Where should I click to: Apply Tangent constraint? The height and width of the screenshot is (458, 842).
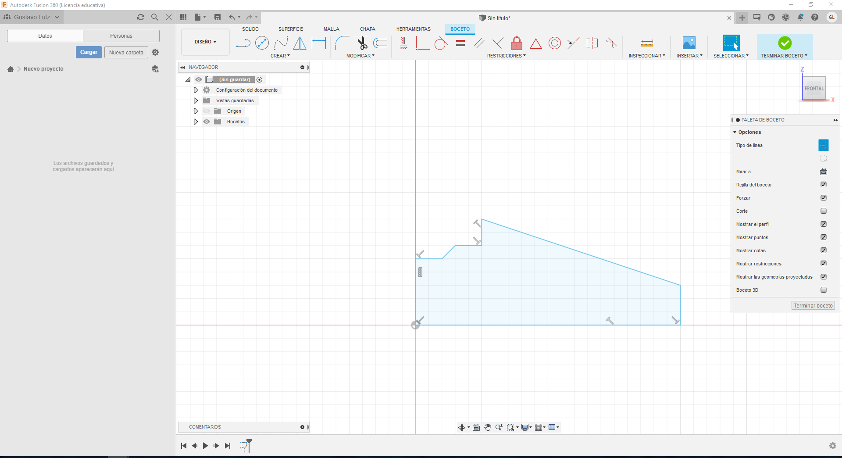point(441,43)
